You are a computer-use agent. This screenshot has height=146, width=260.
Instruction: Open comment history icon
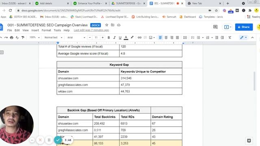(215, 27)
